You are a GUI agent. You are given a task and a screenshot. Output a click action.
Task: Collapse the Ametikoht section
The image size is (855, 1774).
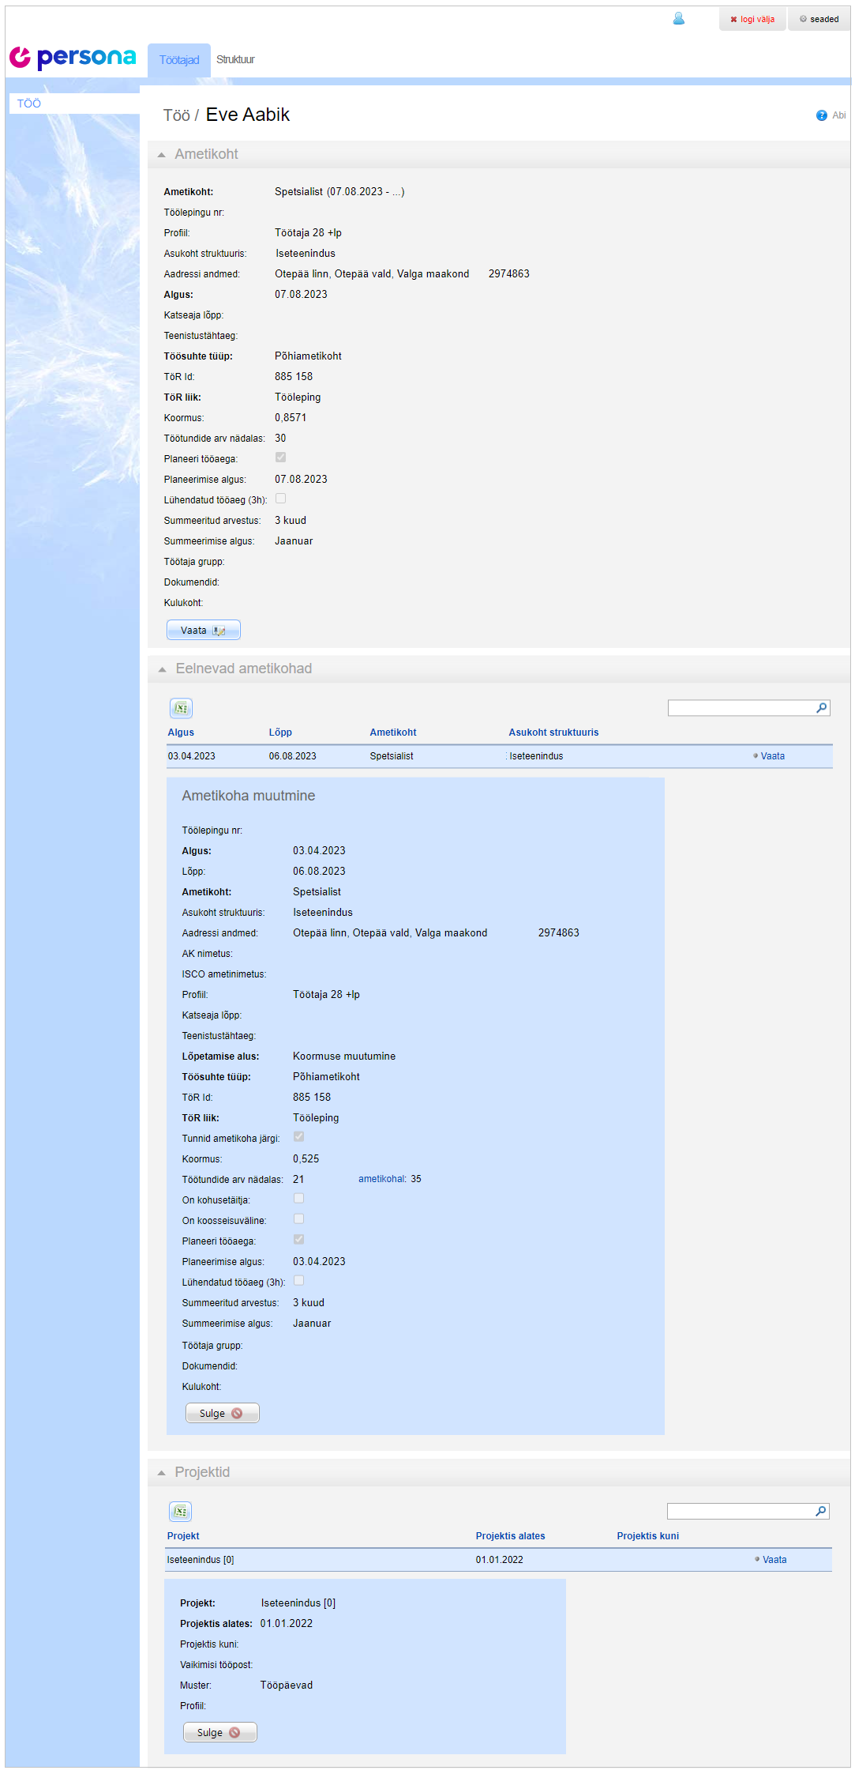(162, 155)
